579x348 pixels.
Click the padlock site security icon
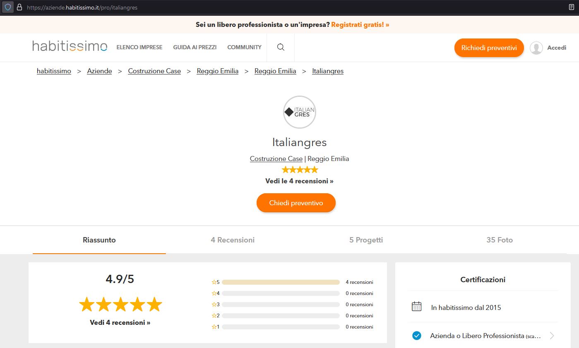click(x=19, y=7)
